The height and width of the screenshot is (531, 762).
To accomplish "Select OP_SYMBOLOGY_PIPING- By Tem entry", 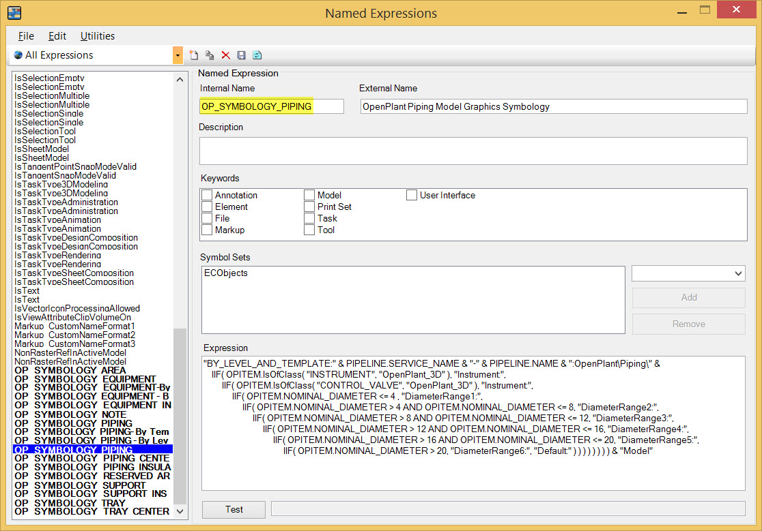I will (92, 432).
